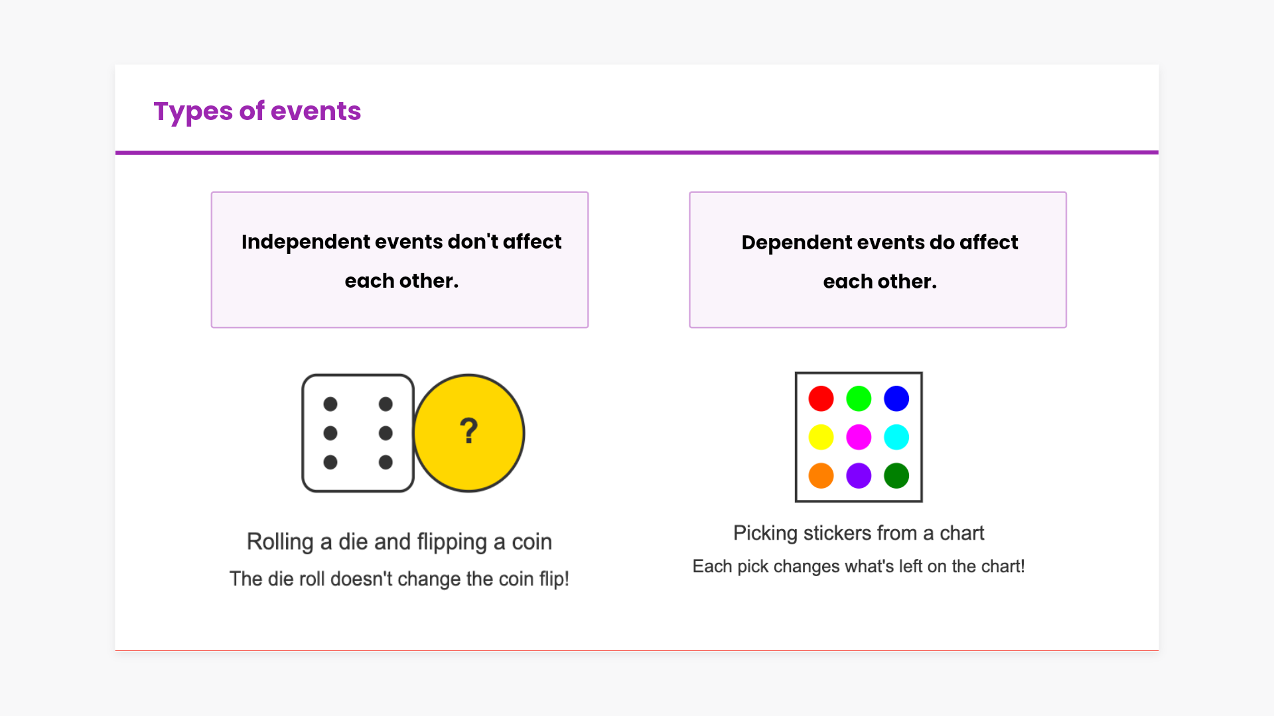The image size is (1274, 716).
Task: Click the purple divider line under heading
Action: click(637, 152)
